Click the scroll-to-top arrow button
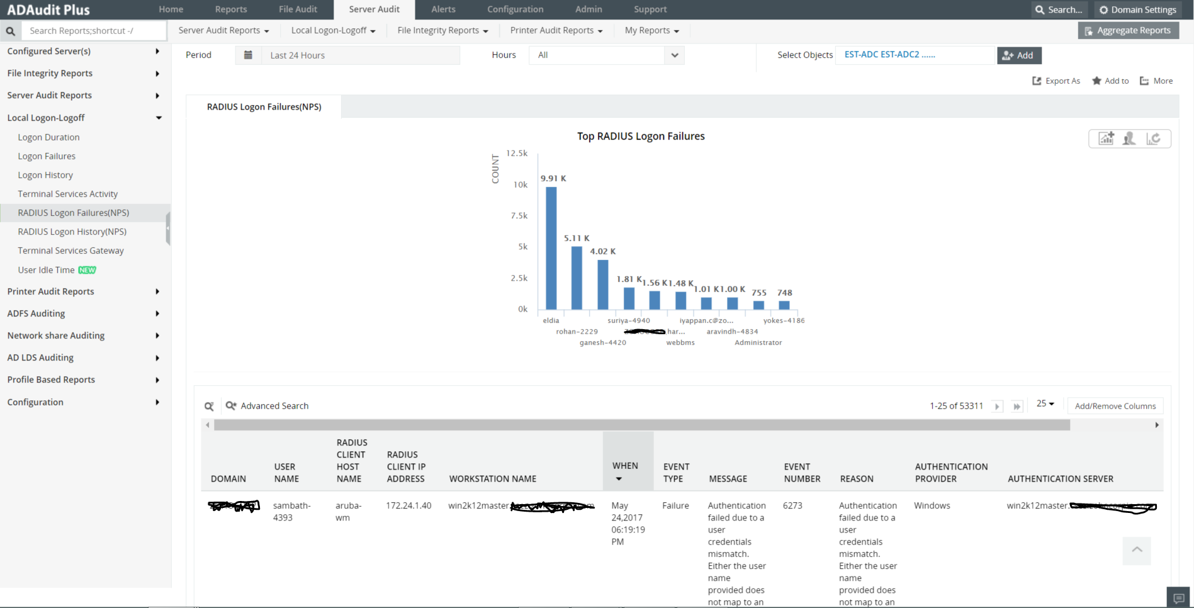 point(1137,550)
